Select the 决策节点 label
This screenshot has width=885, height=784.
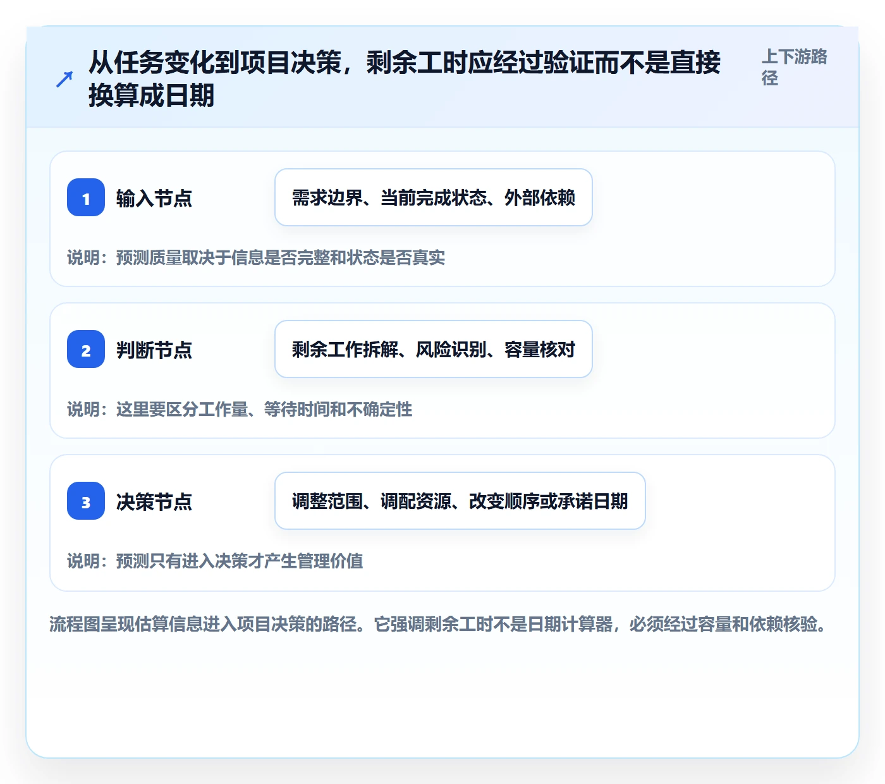[154, 501]
